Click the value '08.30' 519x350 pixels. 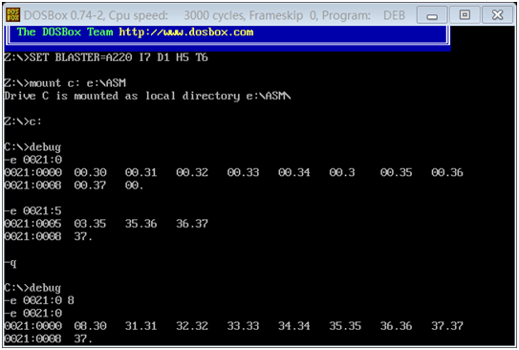[90, 326]
